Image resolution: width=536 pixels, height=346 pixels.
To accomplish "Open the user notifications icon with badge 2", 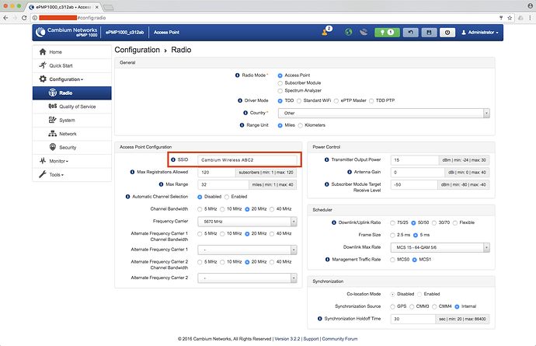I will click(326, 31).
